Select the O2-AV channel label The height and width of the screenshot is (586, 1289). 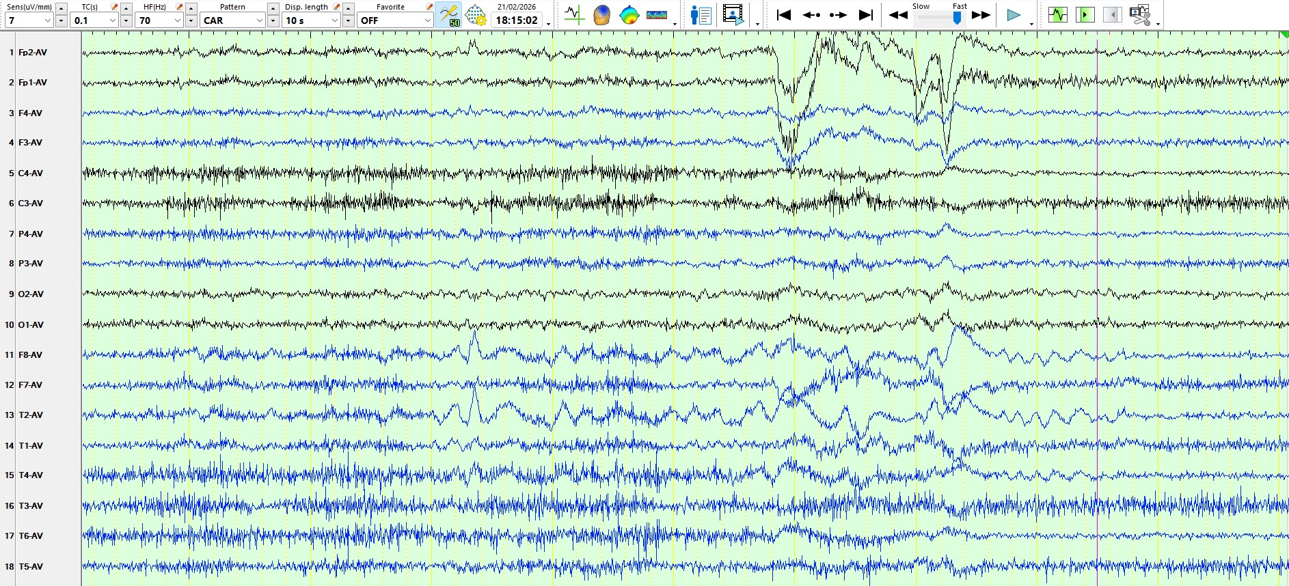(x=31, y=294)
